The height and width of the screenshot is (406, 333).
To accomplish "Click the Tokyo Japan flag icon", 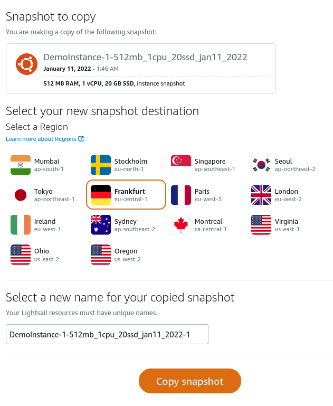I will pyautogui.click(x=21, y=195).
